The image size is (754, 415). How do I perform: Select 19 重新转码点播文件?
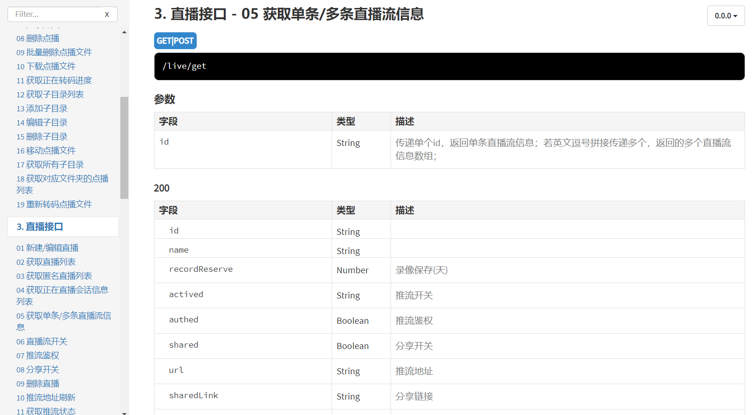(54, 204)
